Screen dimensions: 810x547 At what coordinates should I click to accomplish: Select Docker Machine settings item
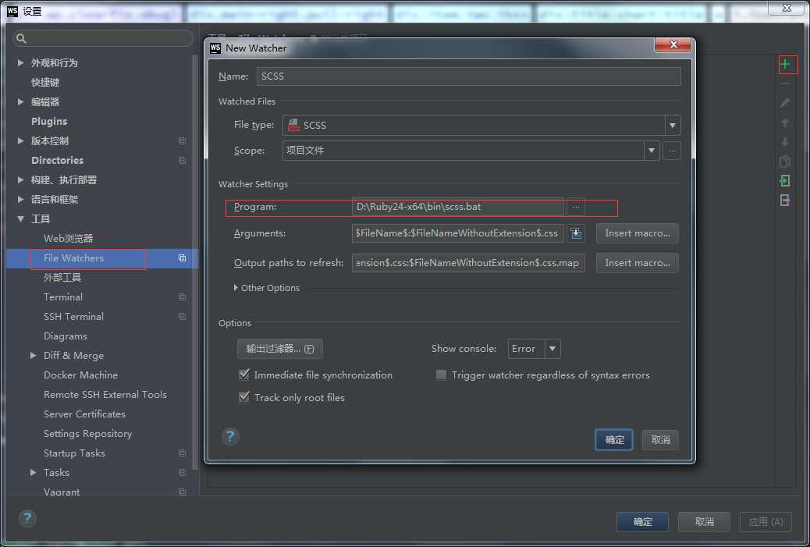point(80,375)
